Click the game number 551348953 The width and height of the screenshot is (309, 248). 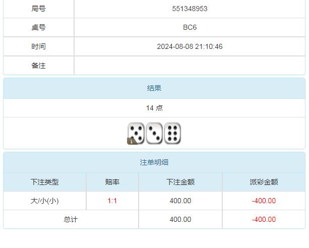pyautogui.click(x=190, y=9)
